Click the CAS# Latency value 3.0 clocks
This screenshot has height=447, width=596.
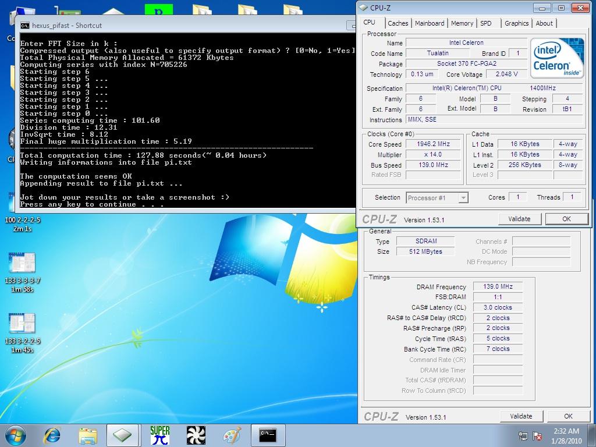[498, 307]
